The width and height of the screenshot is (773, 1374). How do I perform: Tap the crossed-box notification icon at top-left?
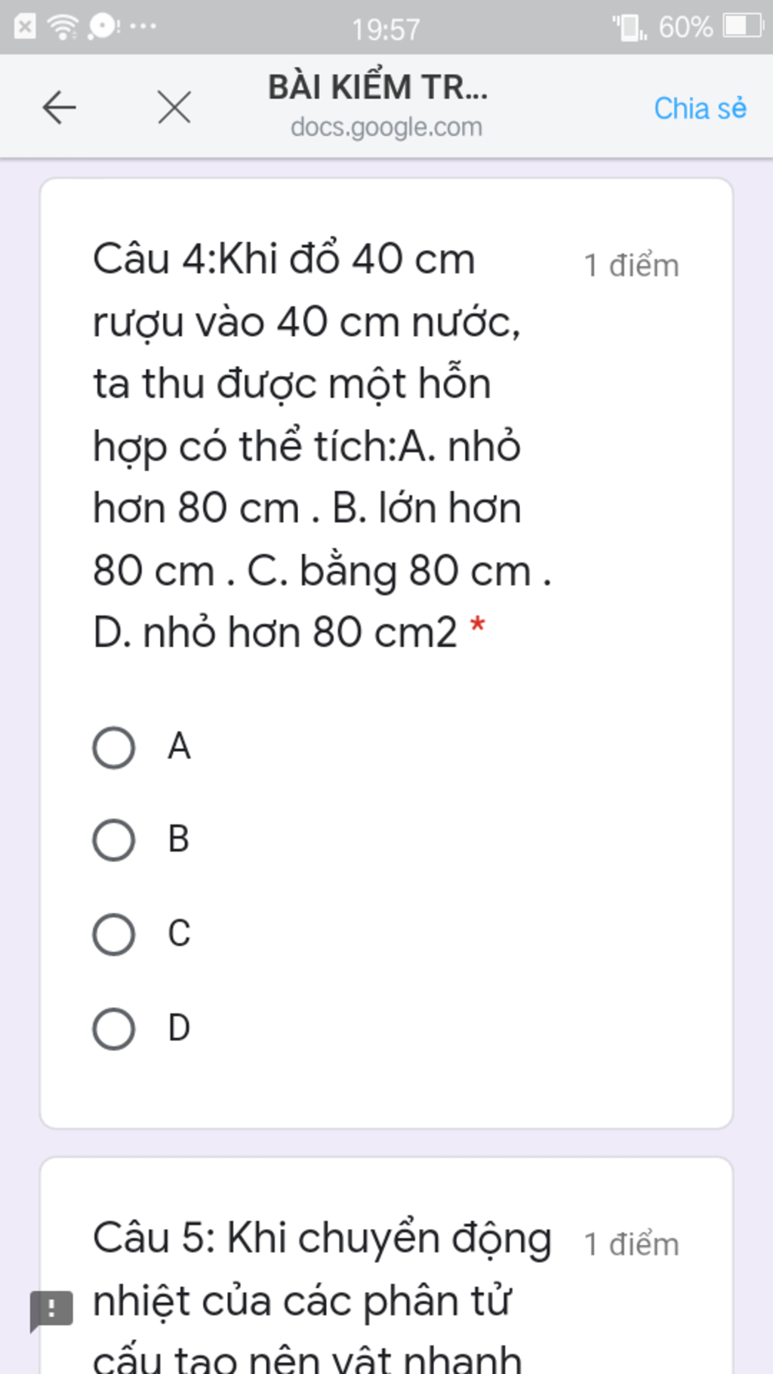(25, 27)
